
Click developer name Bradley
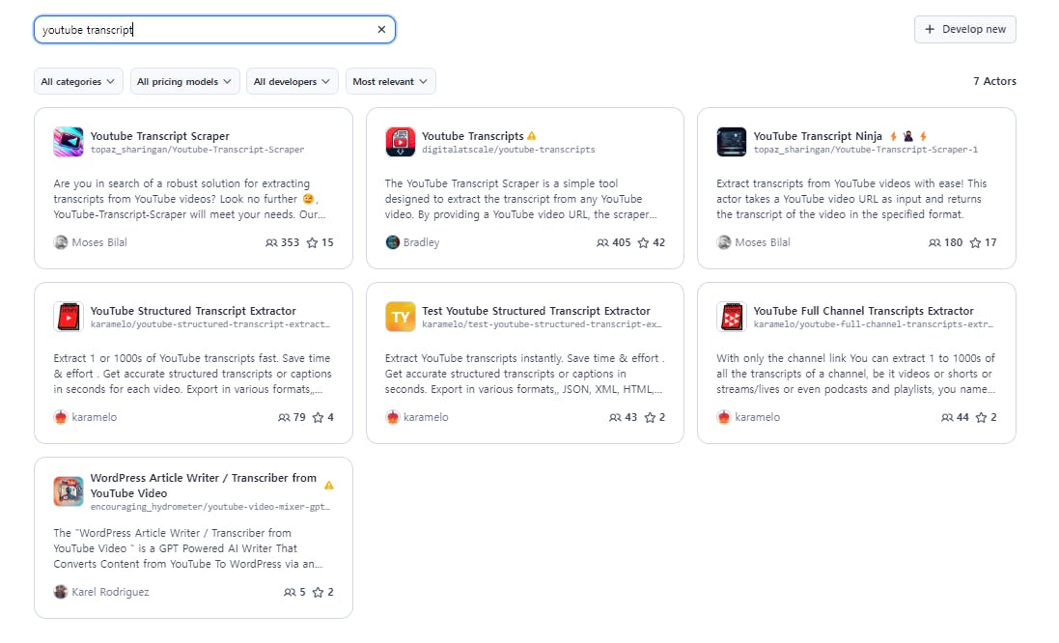pyautogui.click(x=421, y=242)
